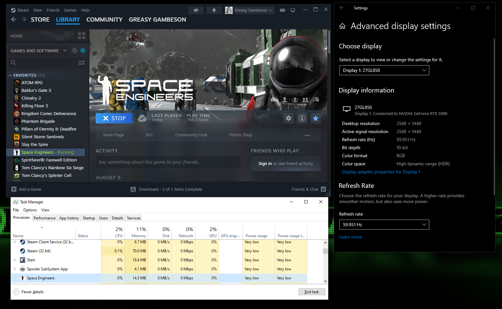Open the Refresh rate dropdown
502x309 pixels.
[x=384, y=225]
